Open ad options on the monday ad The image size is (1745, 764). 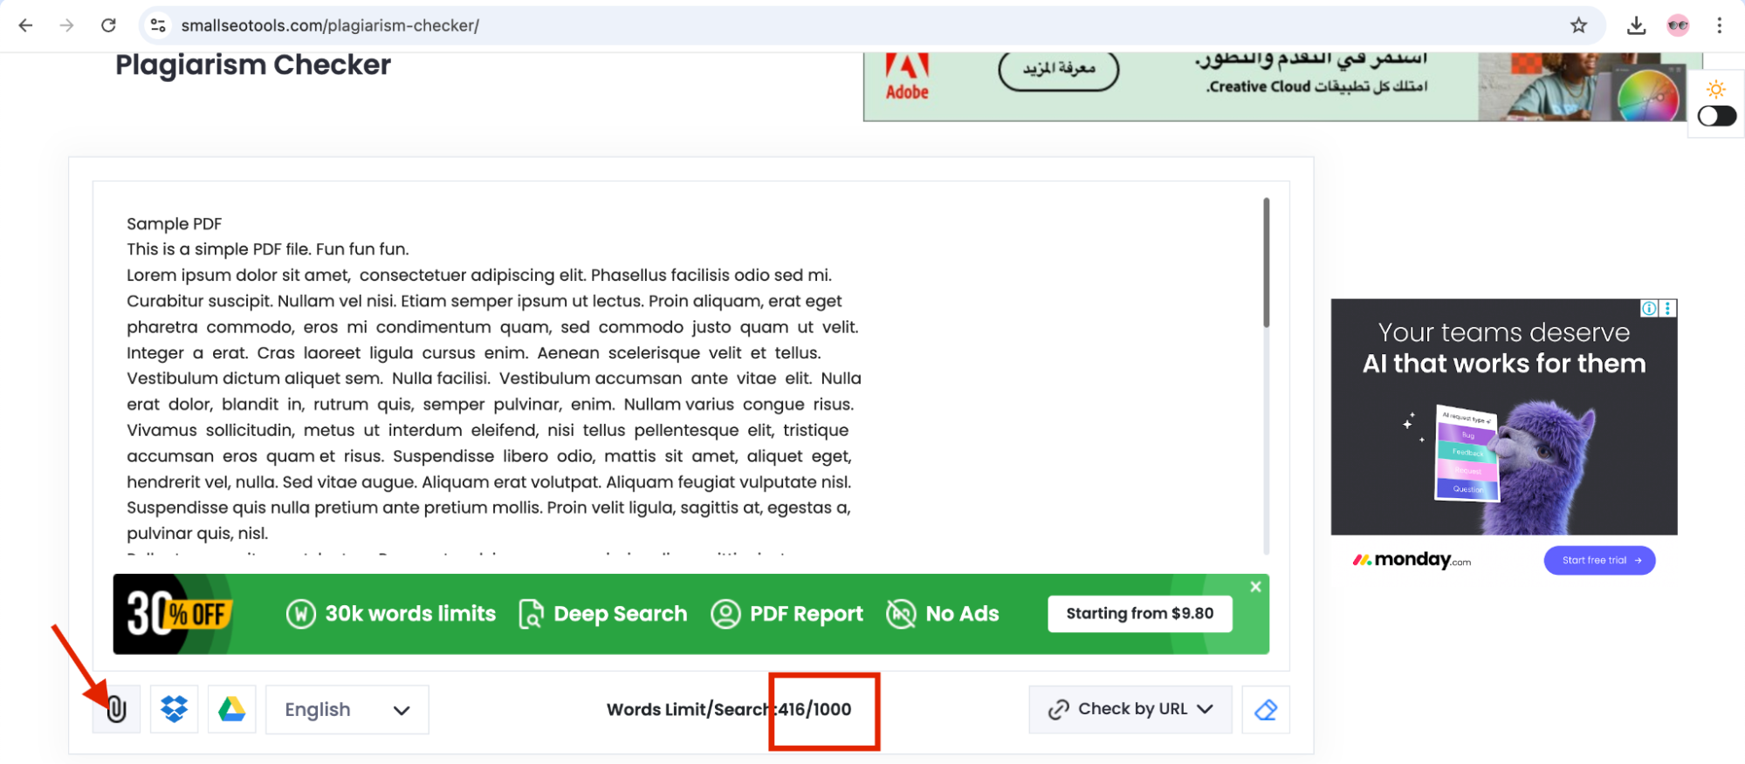[x=1667, y=308]
